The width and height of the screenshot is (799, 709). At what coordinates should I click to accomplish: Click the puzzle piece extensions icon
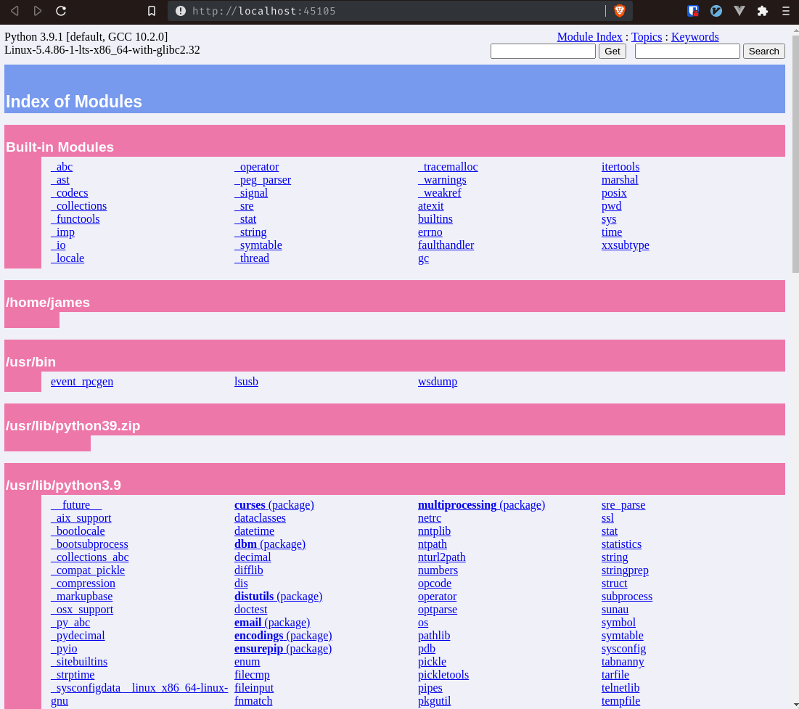763,11
